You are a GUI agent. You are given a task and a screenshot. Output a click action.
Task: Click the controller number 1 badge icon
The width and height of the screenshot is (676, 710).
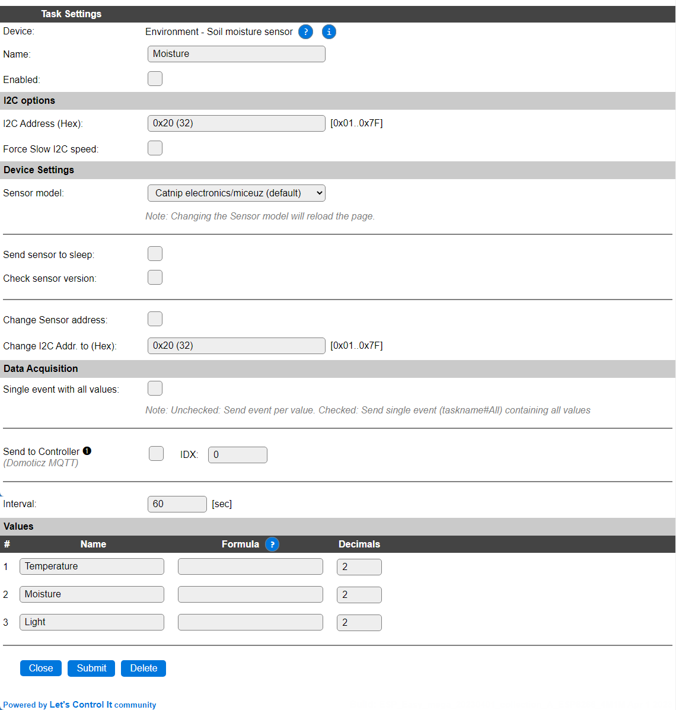tap(87, 451)
